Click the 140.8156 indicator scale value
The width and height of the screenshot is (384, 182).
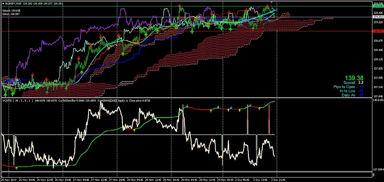pos(378,100)
